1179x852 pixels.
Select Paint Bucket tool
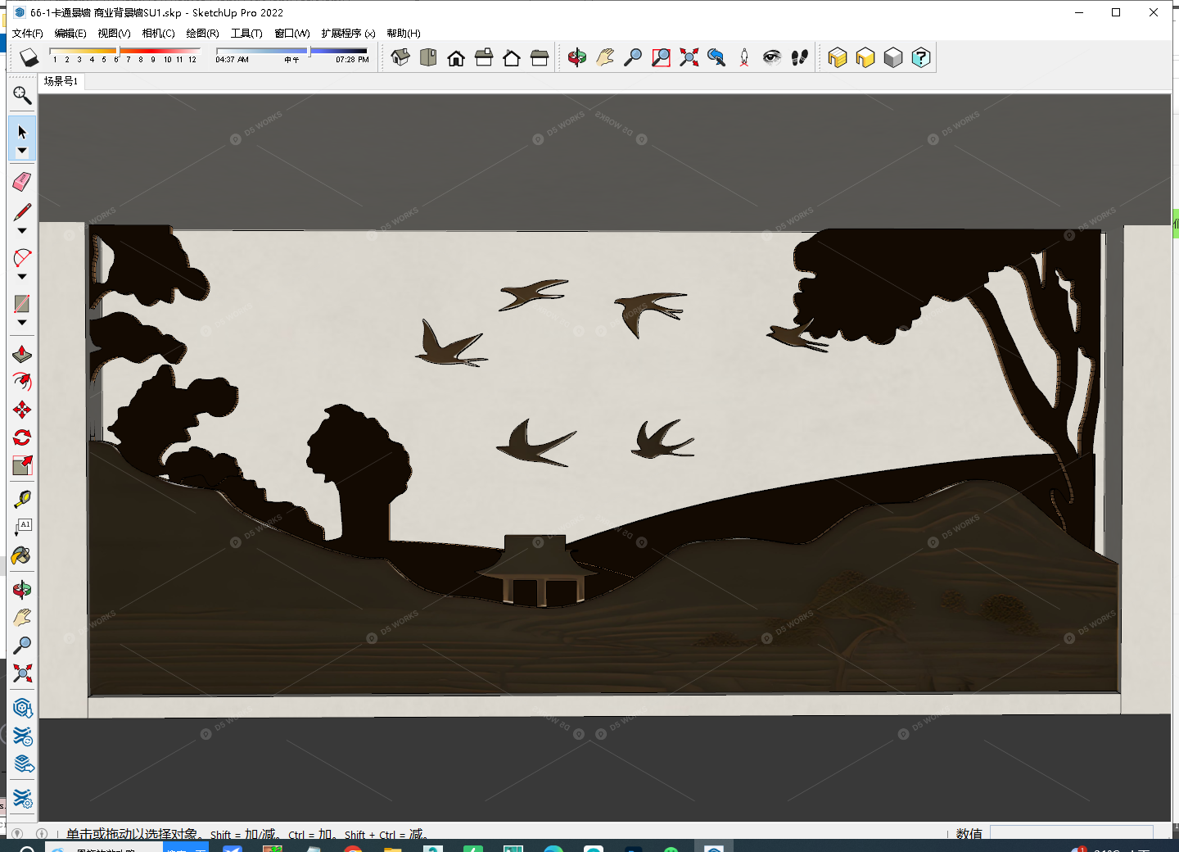pyautogui.click(x=22, y=555)
